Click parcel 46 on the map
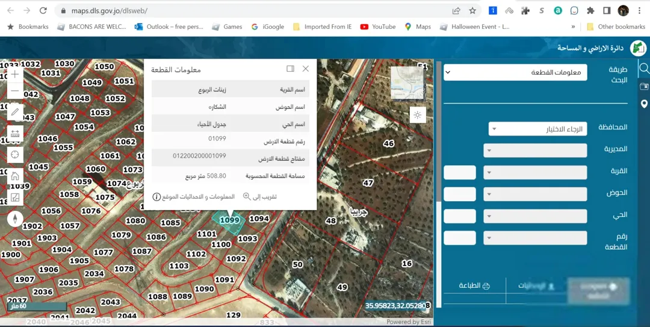The width and height of the screenshot is (650, 327). tap(388, 143)
